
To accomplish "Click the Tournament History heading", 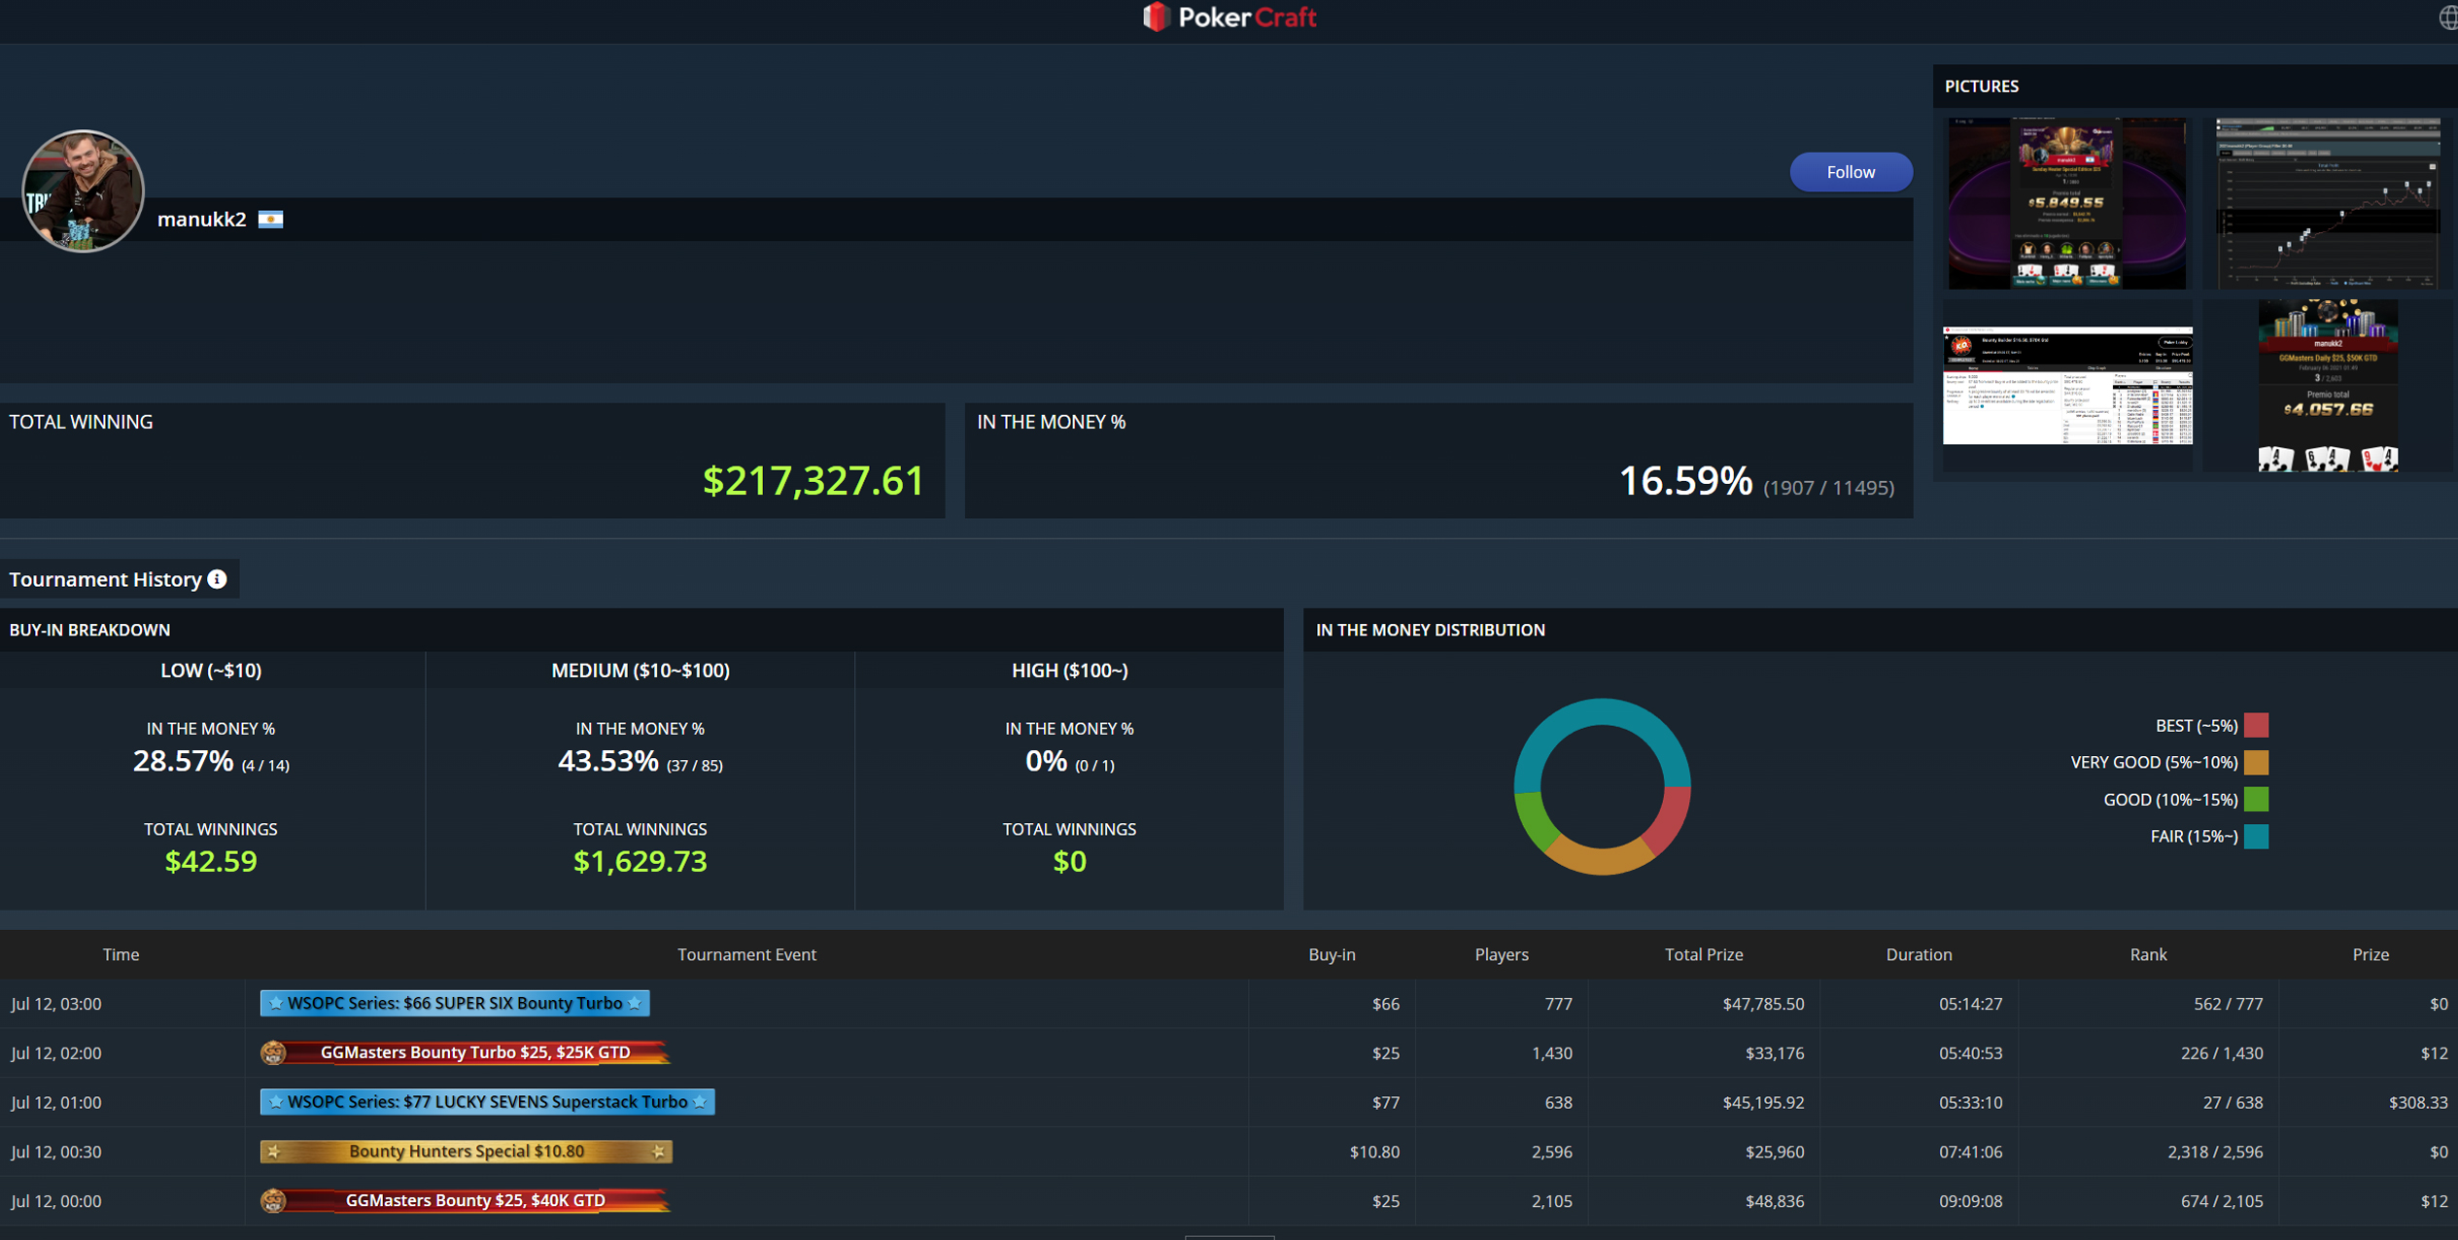I will pyautogui.click(x=105, y=579).
